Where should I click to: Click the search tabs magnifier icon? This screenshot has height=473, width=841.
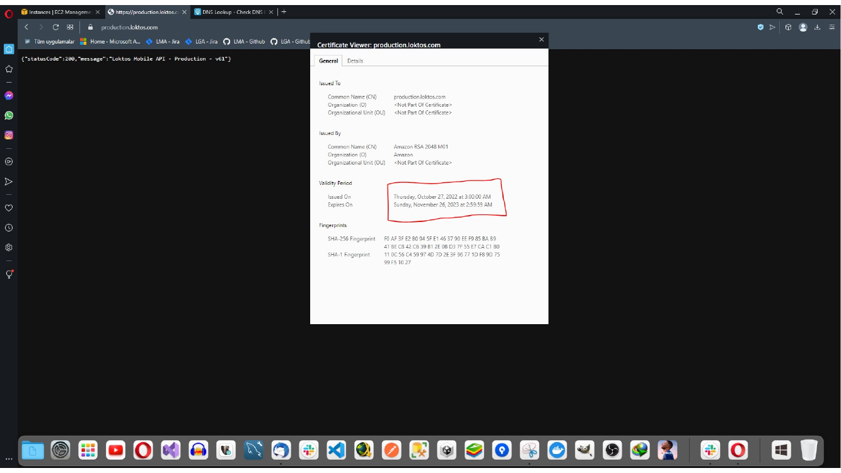point(780,11)
